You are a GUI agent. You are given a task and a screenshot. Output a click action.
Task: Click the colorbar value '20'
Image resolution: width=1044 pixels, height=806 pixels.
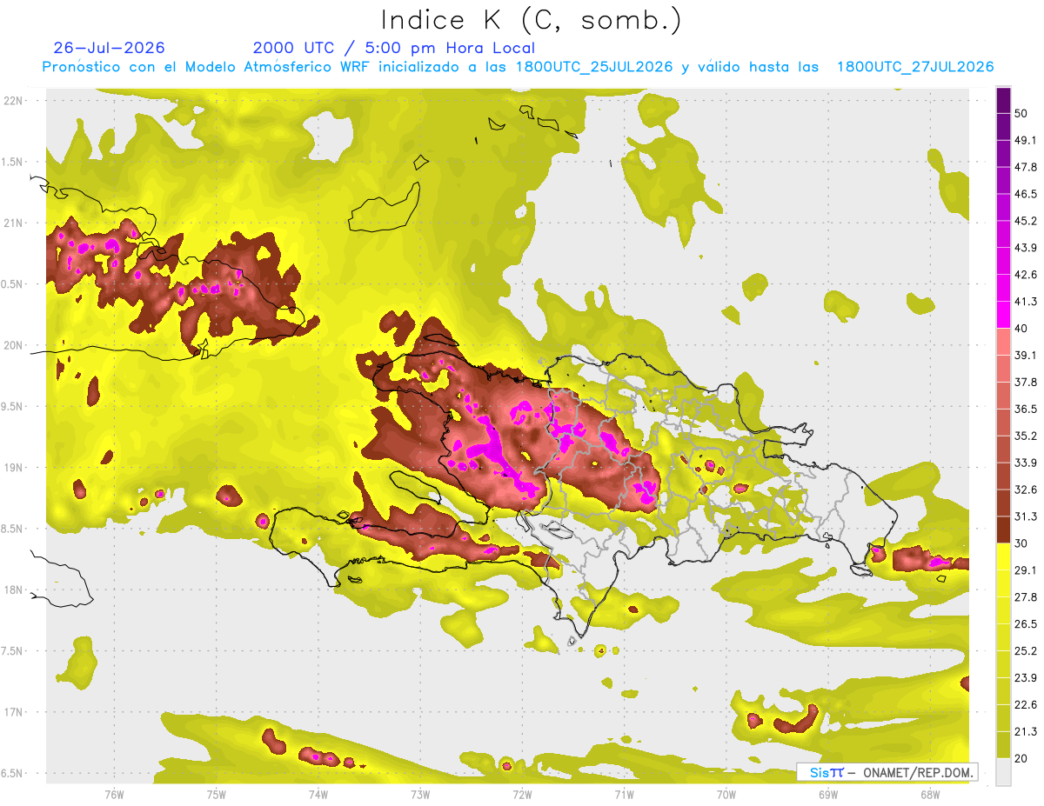1021,758
